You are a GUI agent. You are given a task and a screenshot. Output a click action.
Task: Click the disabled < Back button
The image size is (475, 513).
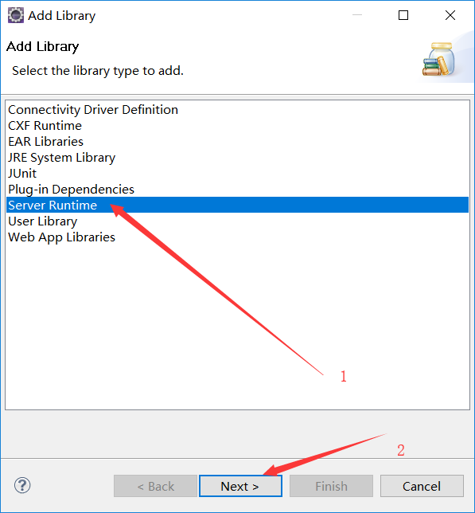click(x=155, y=486)
